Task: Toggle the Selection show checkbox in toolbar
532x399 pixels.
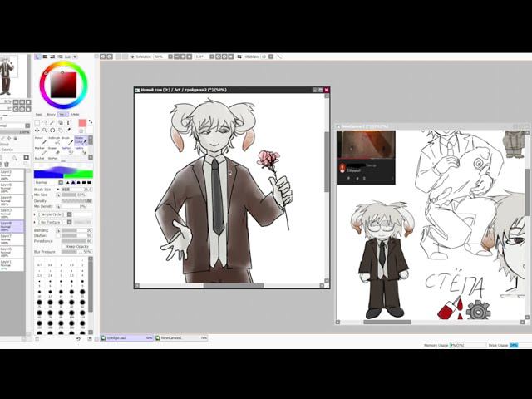Action: [133, 57]
